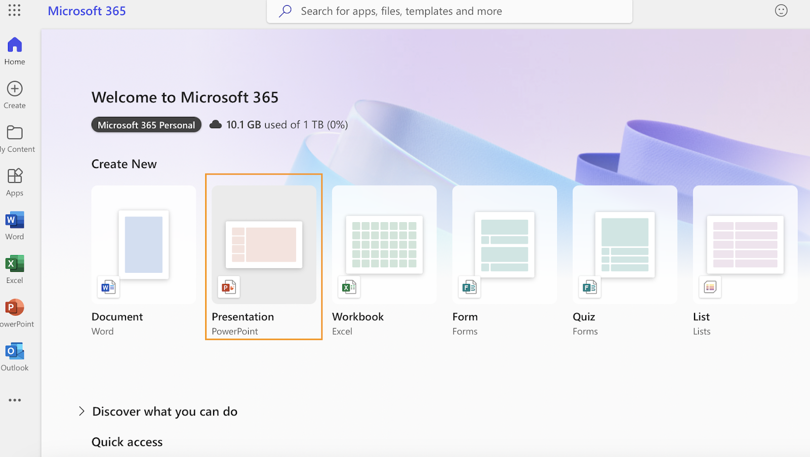Click the Microsoft 365 header title
Image resolution: width=810 pixels, height=457 pixels.
tap(87, 11)
